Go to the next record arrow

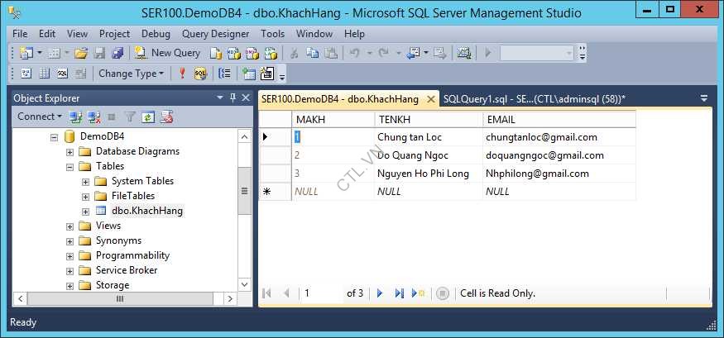(x=380, y=293)
